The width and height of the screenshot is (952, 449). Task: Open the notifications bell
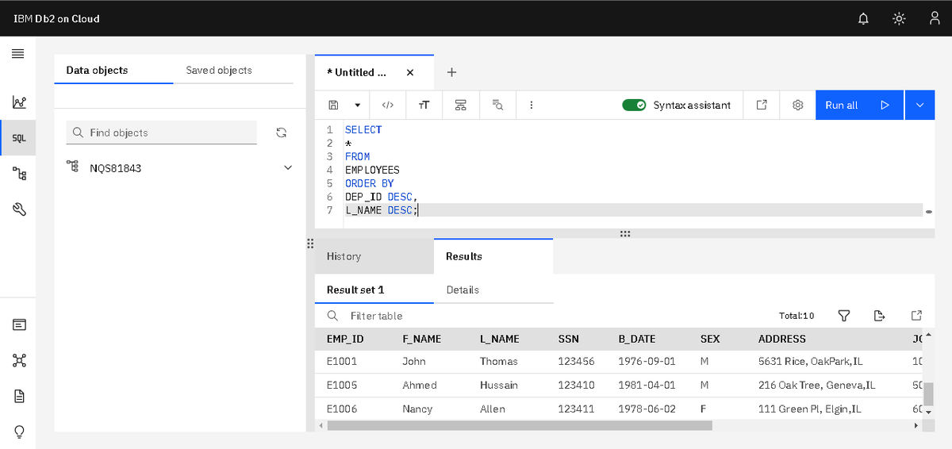pyautogui.click(x=864, y=18)
